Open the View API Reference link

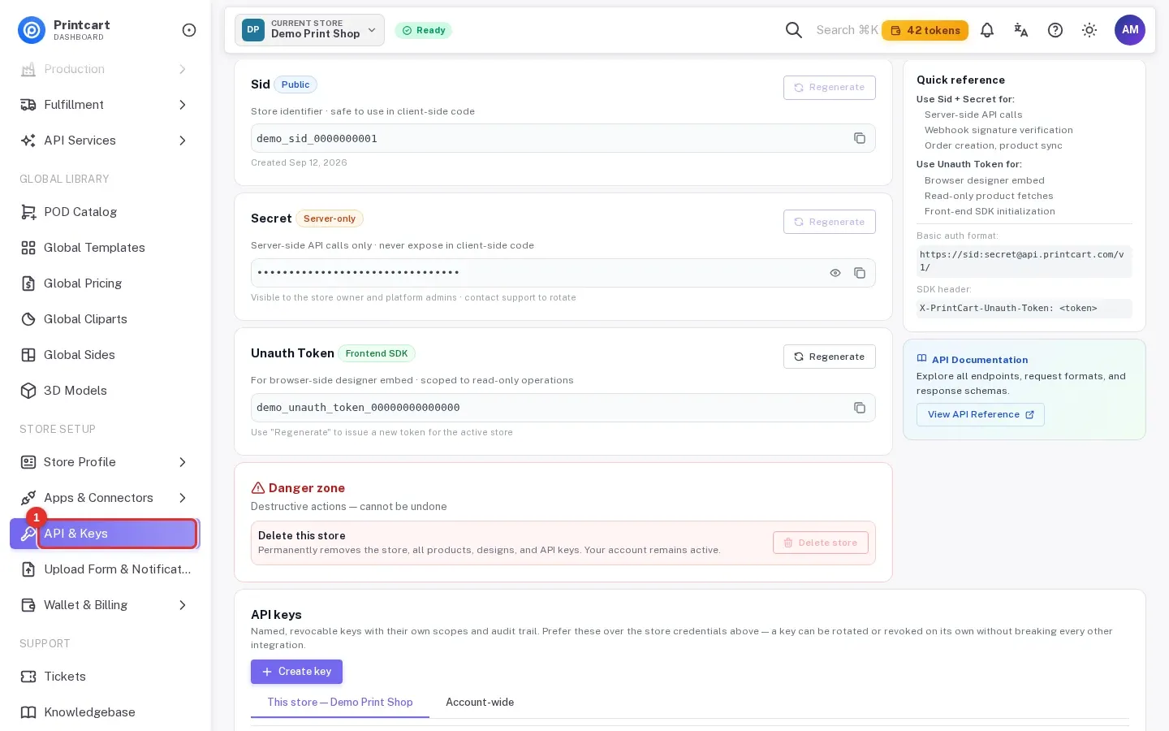click(981, 414)
